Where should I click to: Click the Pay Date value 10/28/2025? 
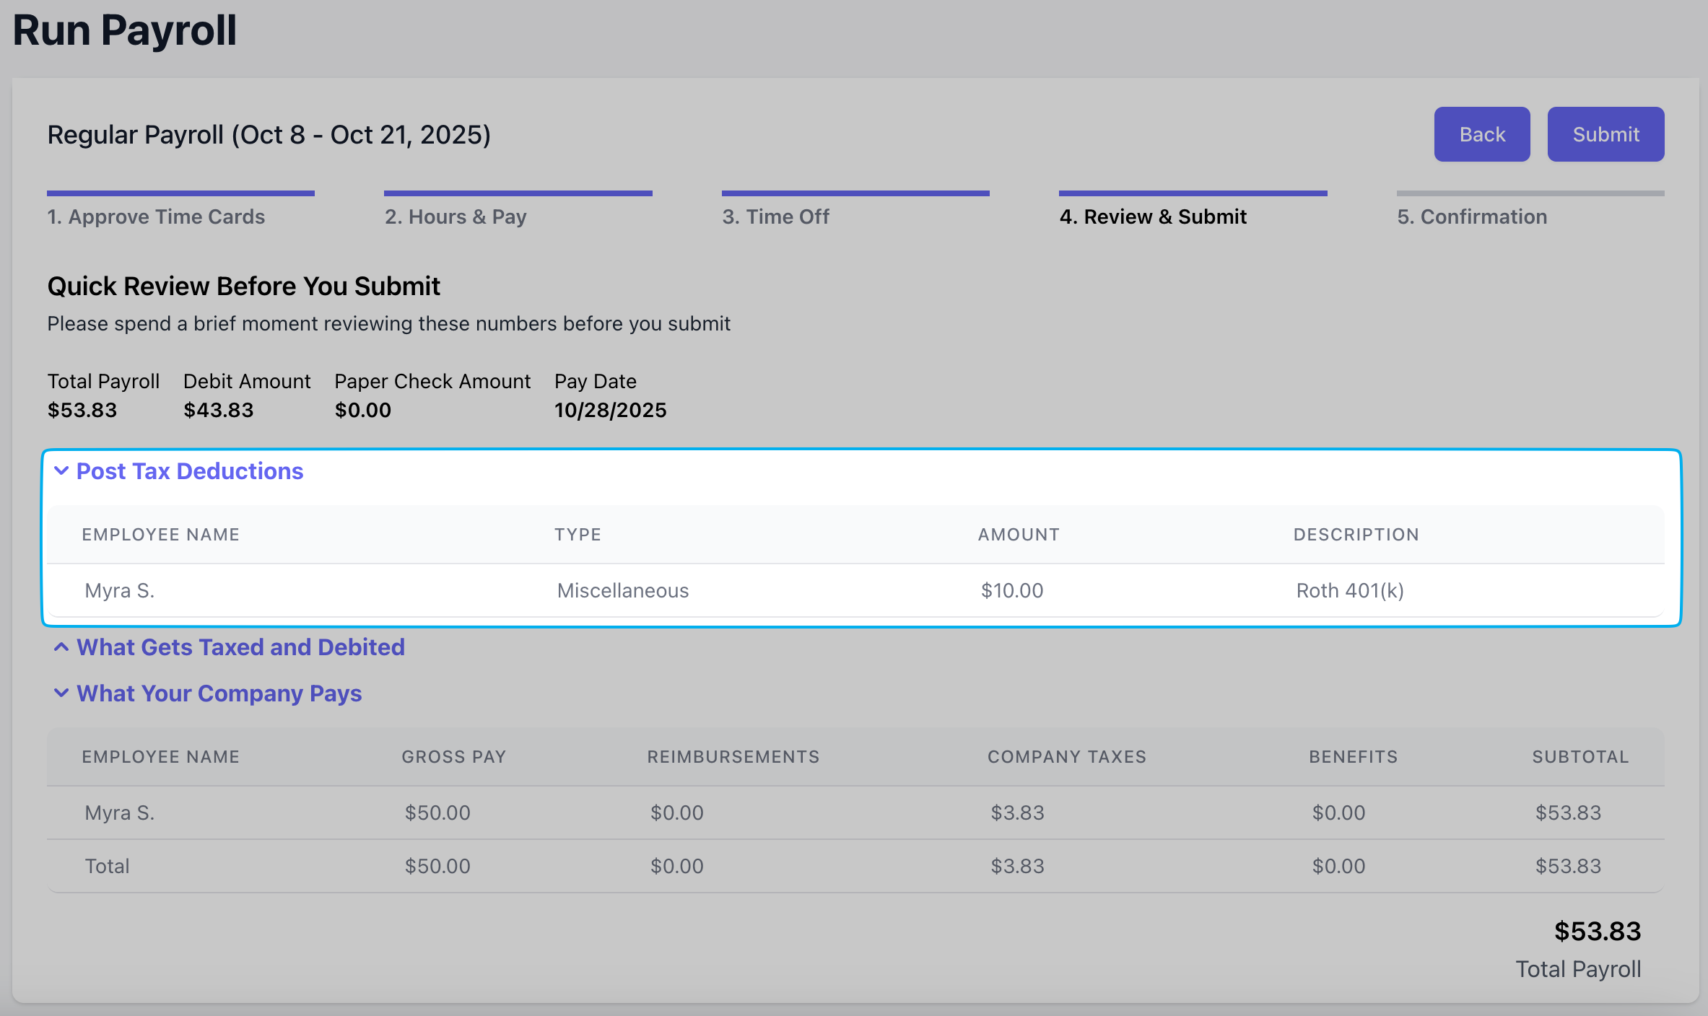coord(610,410)
